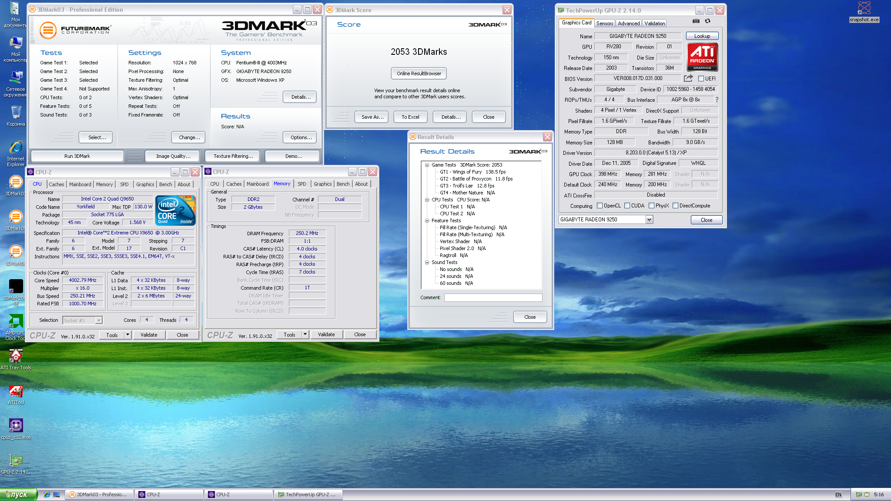The height and width of the screenshot is (501, 891).
Task: Switch to TechPowerUp GPU-Z taskbar button
Action: click(308, 494)
